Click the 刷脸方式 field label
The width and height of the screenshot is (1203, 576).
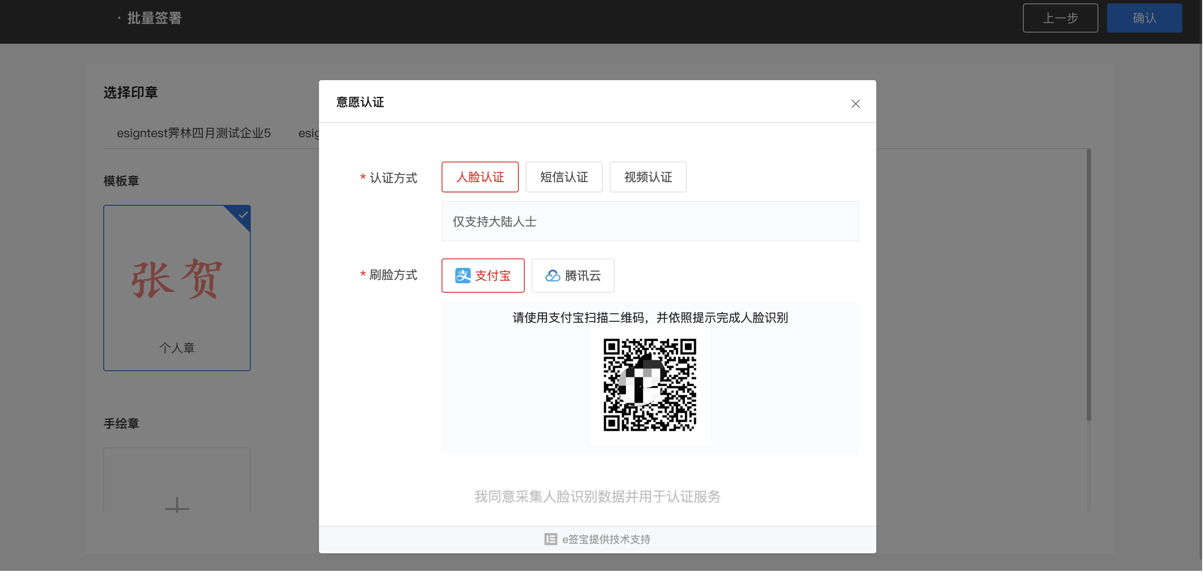pos(393,275)
